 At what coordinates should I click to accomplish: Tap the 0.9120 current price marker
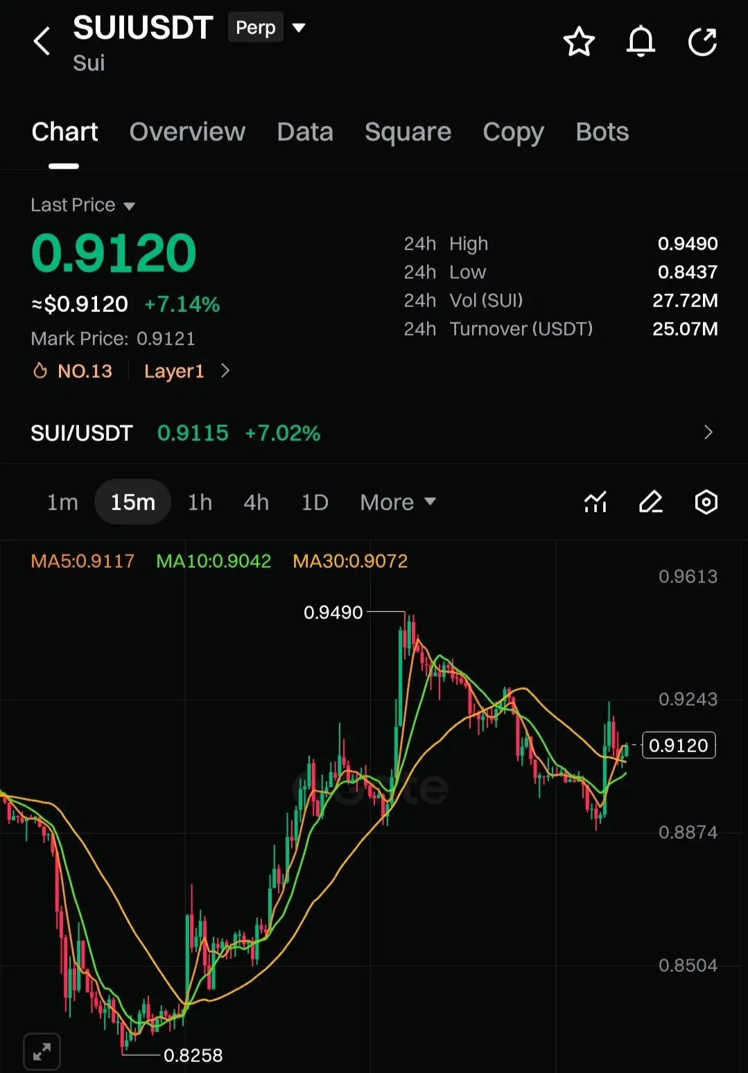click(679, 745)
